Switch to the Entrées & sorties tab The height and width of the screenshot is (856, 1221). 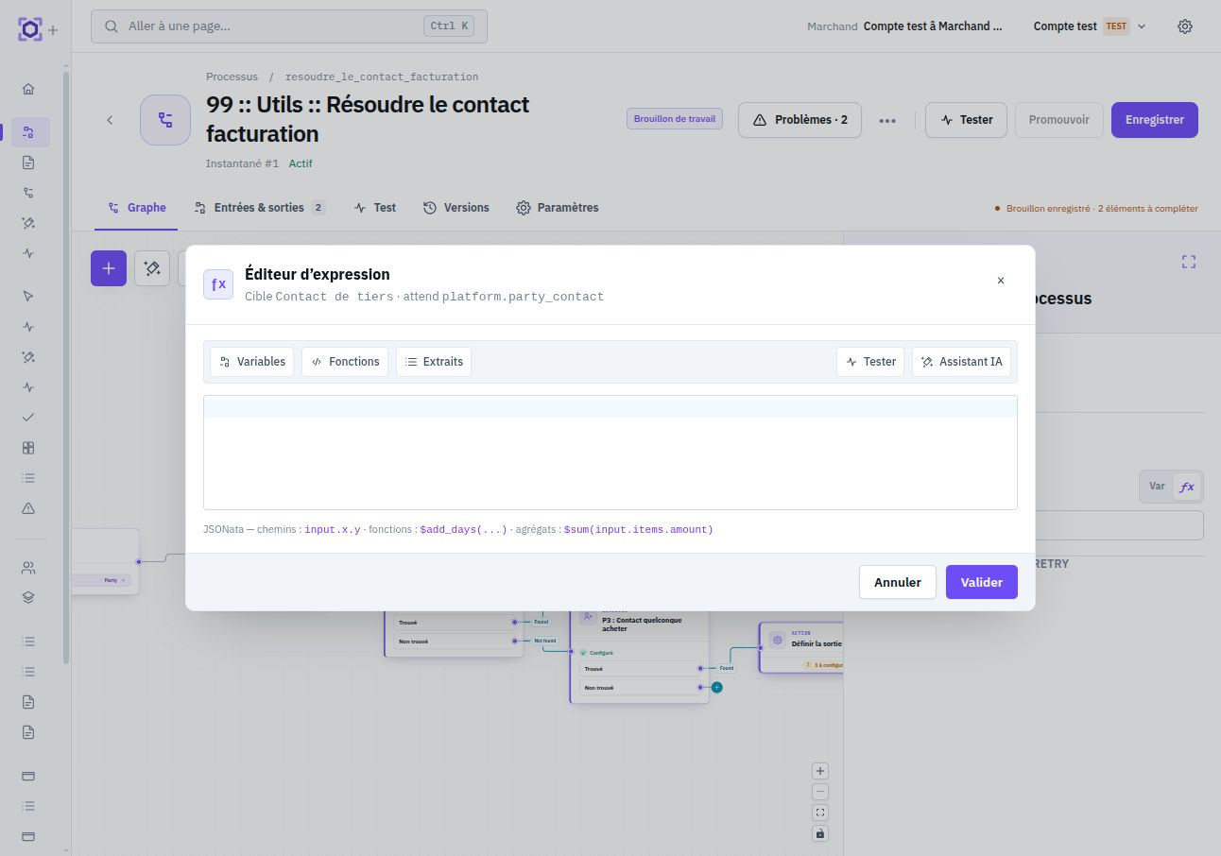(x=260, y=208)
